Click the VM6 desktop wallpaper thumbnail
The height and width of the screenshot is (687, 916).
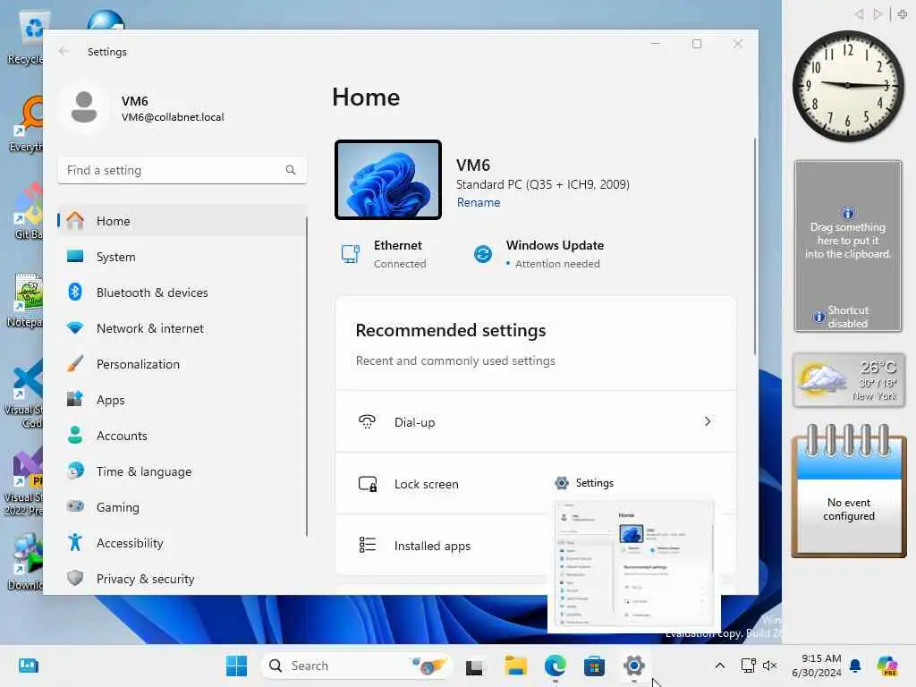388,180
